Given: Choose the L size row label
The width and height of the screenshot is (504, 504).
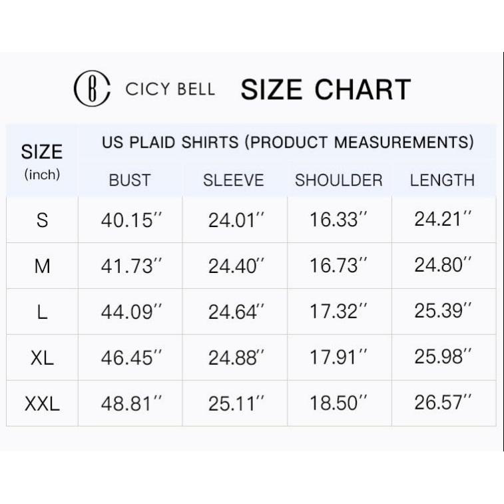Looking at the screenshot, I should point(42,312).
